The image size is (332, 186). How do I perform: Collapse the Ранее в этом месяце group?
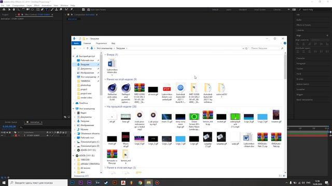105,167
